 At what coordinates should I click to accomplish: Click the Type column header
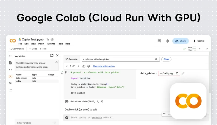(34, 75)
